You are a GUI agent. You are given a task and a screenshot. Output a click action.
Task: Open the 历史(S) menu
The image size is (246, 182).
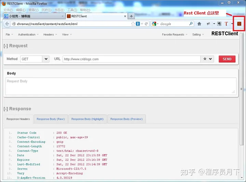tap(46, 10)
